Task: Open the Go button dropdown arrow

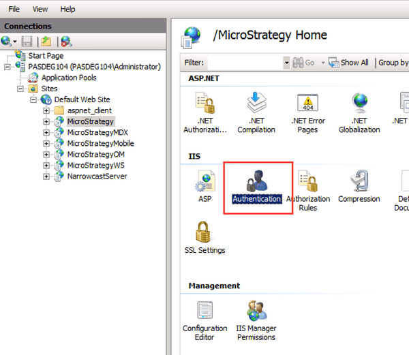Action: (x=323, y=63)
